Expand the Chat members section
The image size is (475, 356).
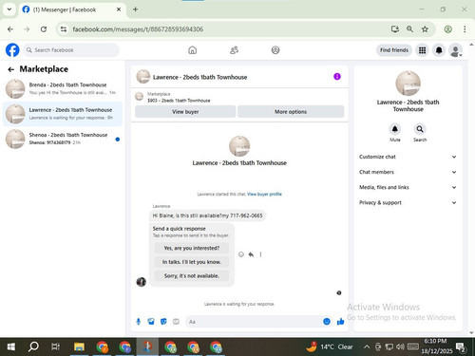click(408, 172)
